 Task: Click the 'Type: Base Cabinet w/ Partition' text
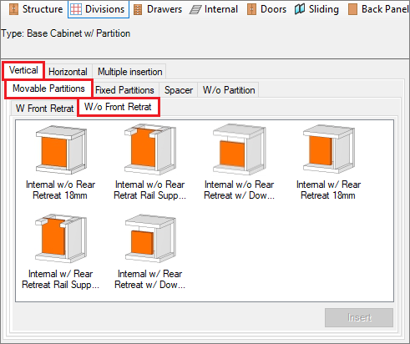[x=66, y=33]
